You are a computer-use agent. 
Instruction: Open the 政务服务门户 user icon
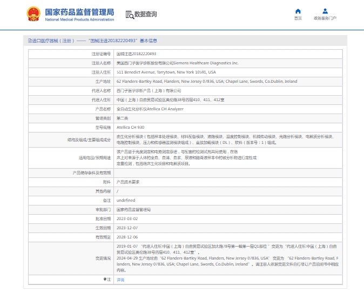coord(325,11)
